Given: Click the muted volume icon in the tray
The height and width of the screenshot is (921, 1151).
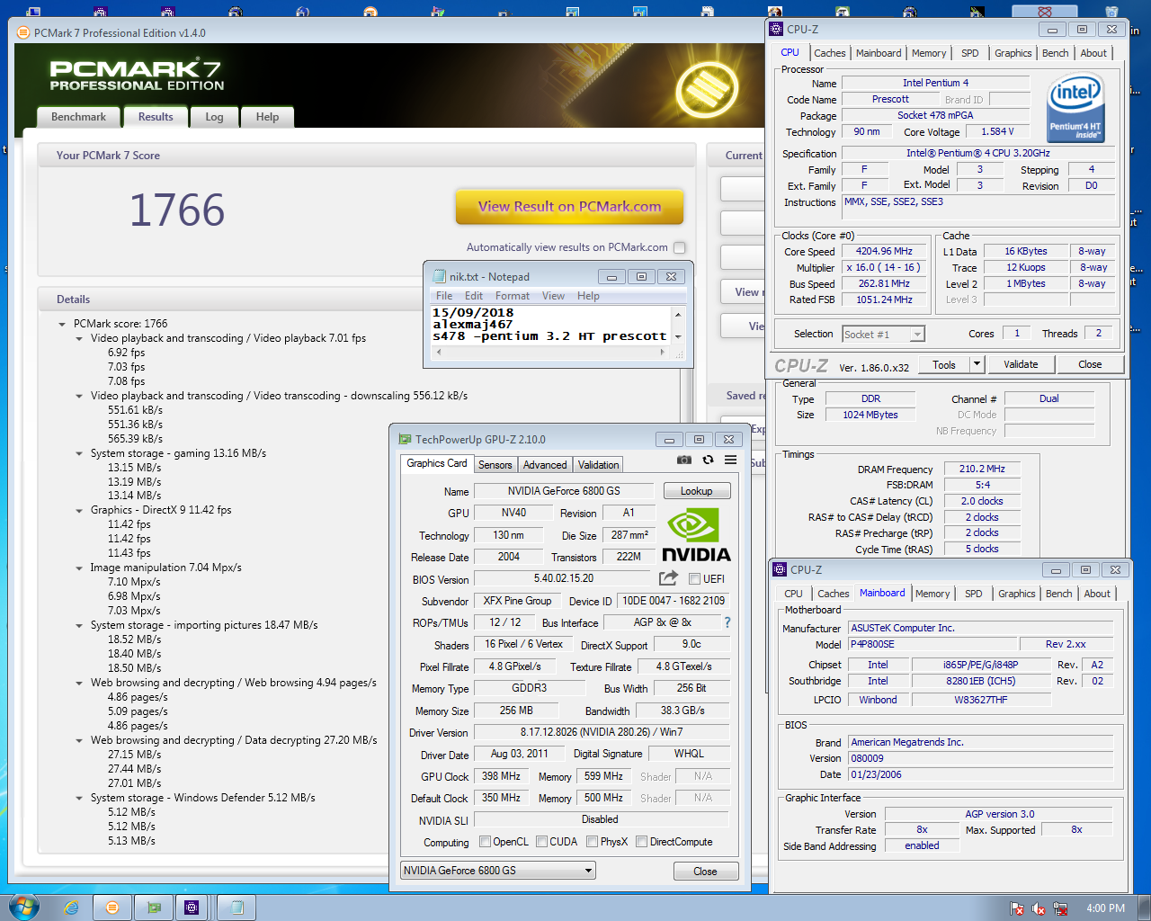Looking at the screenshot, I should (x=1039, y=908).
